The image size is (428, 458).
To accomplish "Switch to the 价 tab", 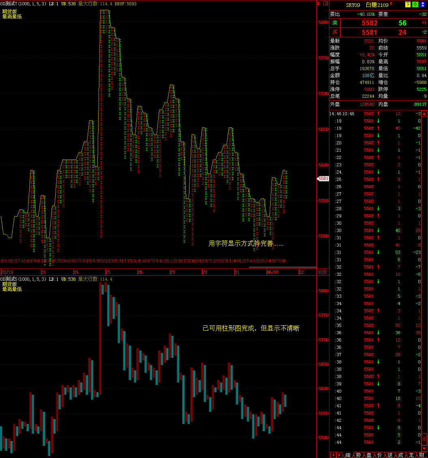I will click(x=379, y=455).
